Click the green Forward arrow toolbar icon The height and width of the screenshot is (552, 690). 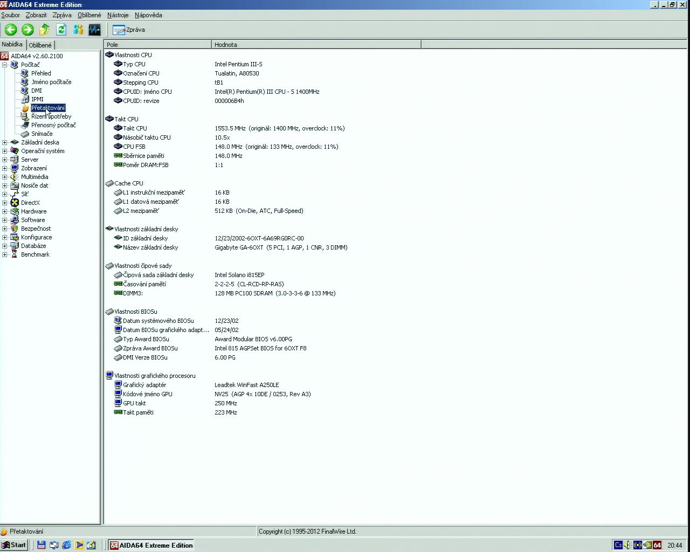[27, 30]
